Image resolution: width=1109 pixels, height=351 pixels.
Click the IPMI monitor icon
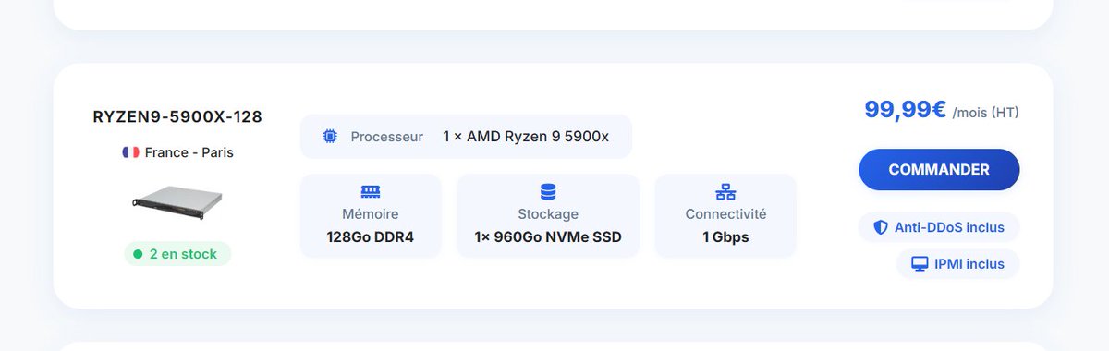[x=920, y=264]
